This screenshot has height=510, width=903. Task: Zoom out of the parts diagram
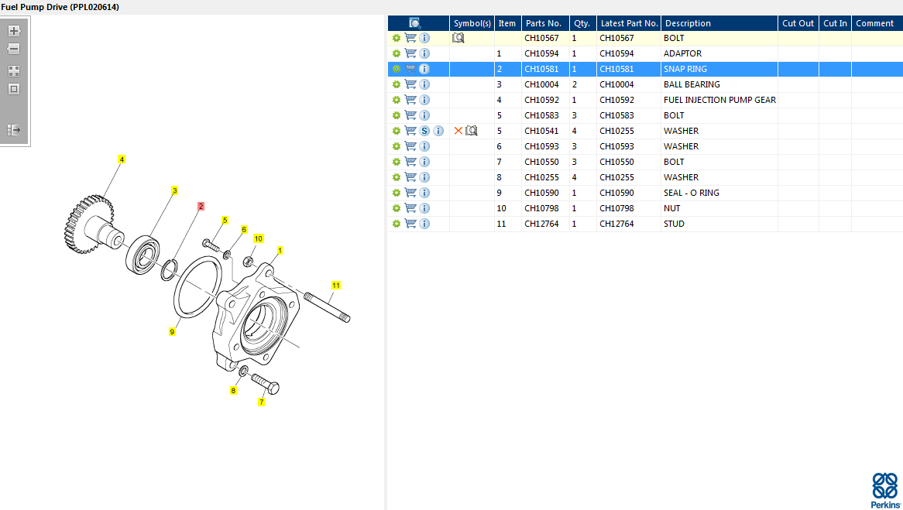(14, 50)
